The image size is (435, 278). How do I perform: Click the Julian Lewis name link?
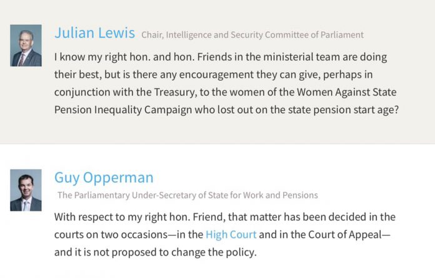click(94, 32)
